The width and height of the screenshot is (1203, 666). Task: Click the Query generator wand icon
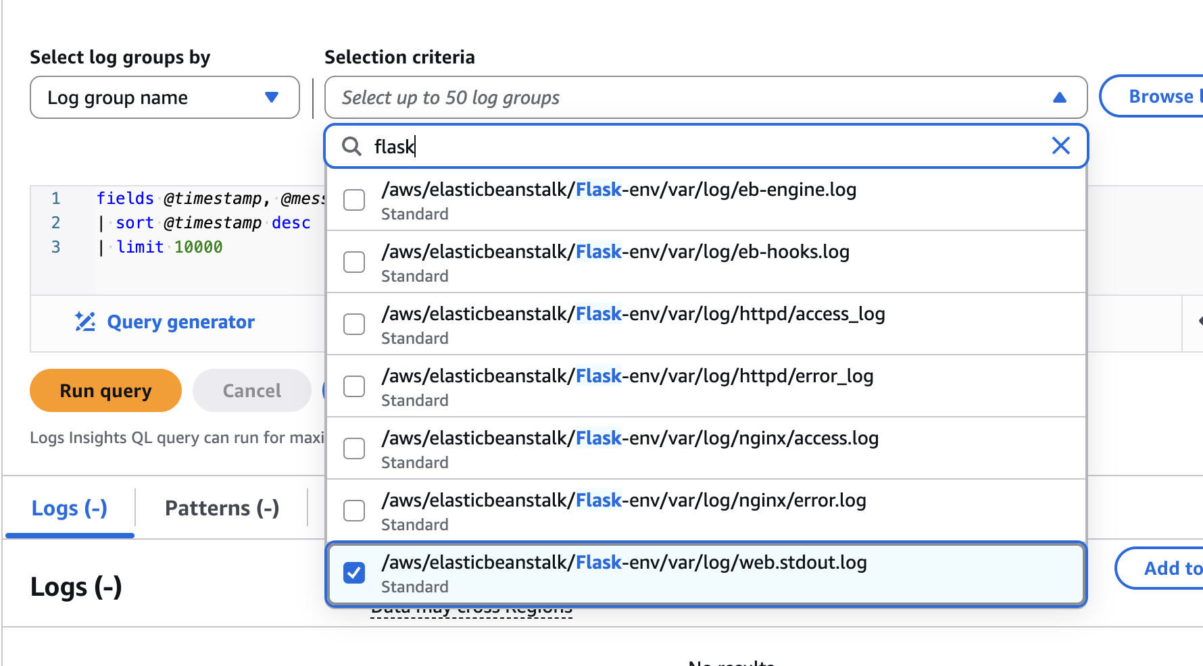[85, 322]
